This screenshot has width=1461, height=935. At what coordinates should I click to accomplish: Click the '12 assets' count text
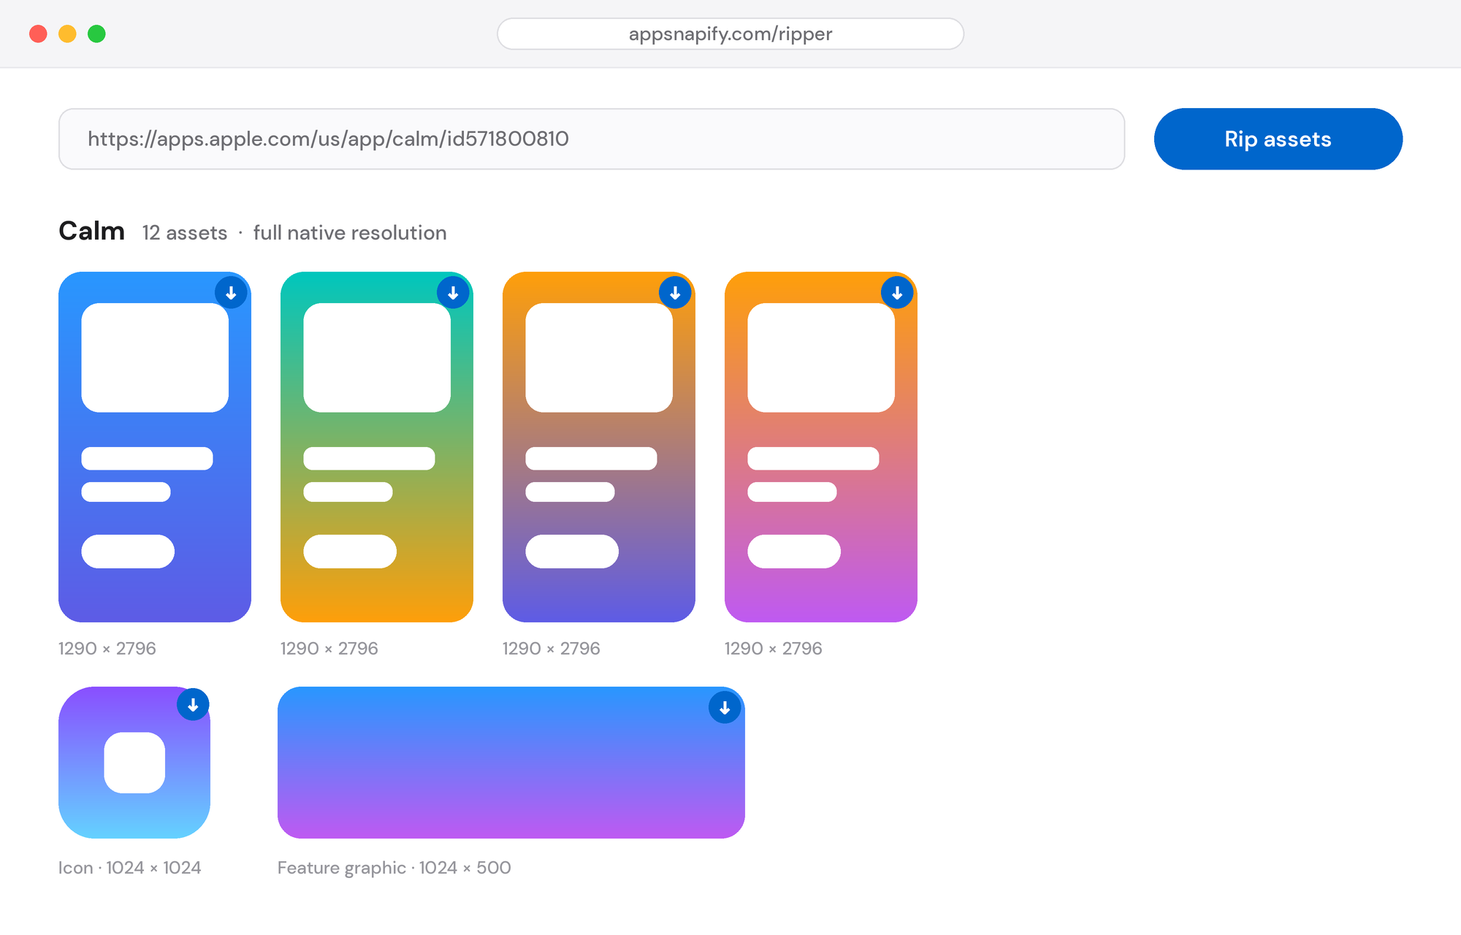click(x=185, y=233)
